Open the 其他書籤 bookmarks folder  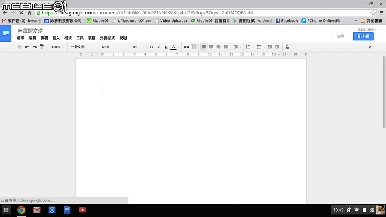click(372, 21)
